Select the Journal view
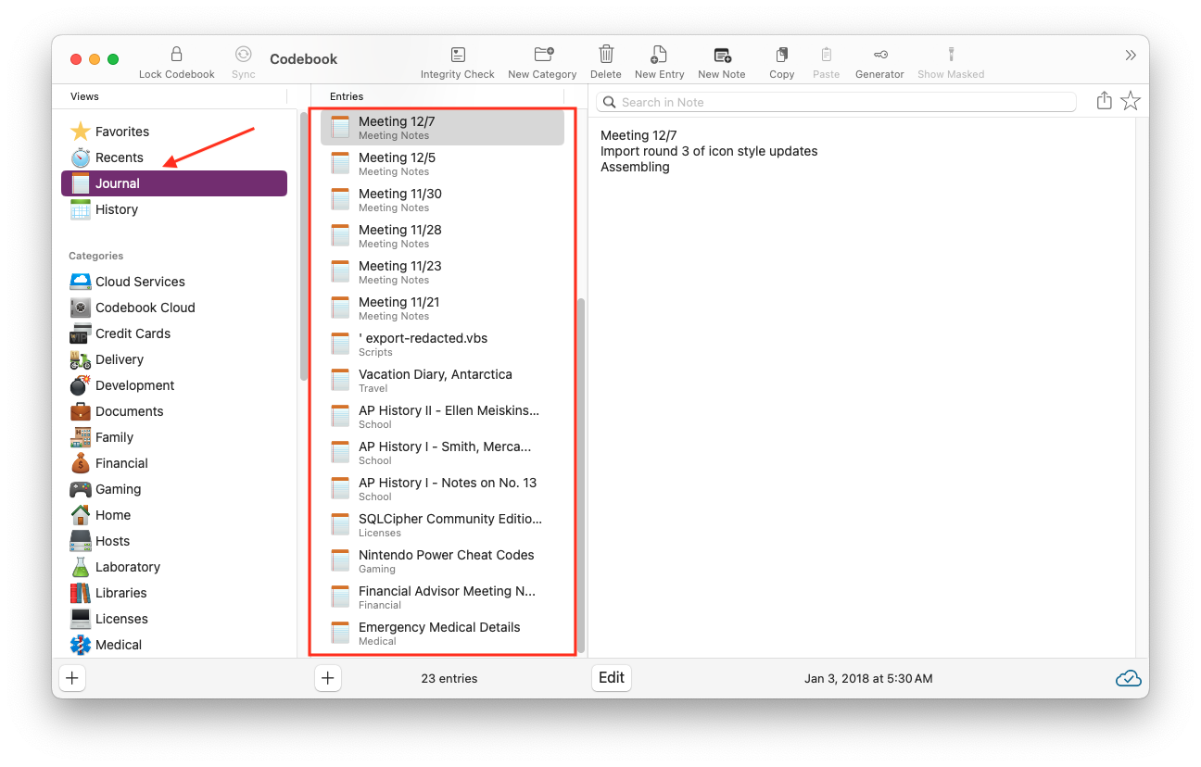Screen dimensions: 1201x767 point(174,183)
